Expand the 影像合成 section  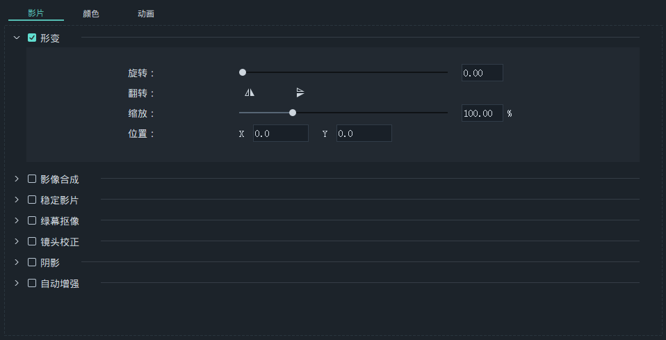click(x=17, y=179)
